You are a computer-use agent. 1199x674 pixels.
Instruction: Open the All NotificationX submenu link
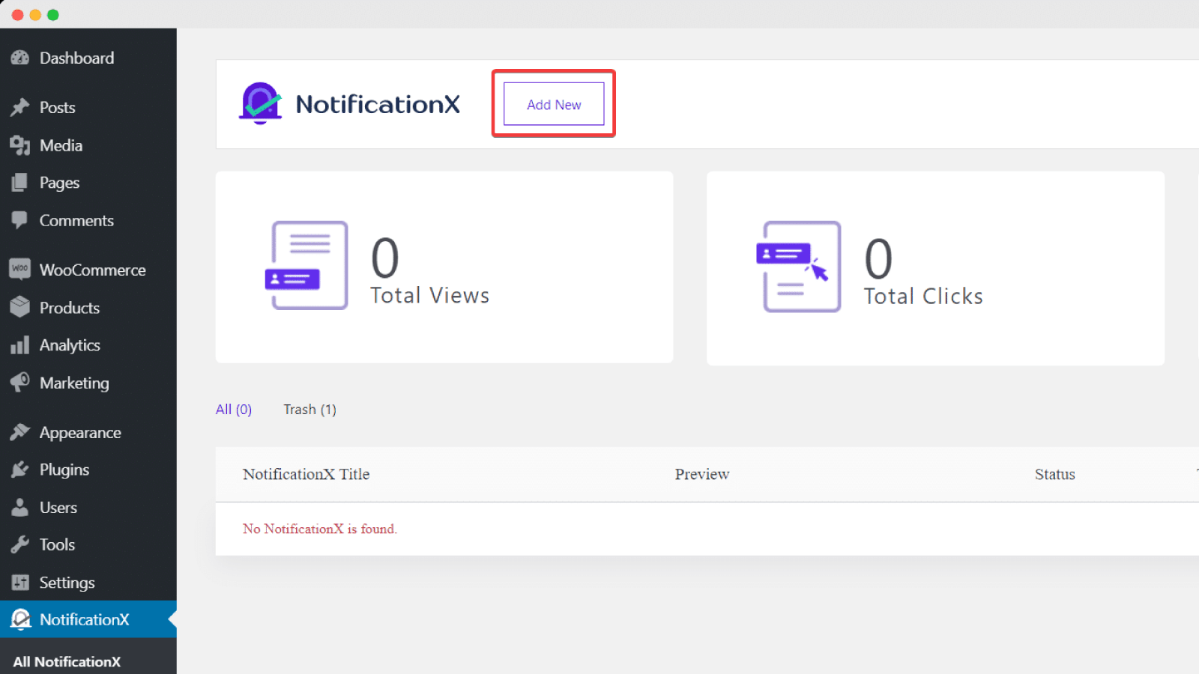point(67,661)
